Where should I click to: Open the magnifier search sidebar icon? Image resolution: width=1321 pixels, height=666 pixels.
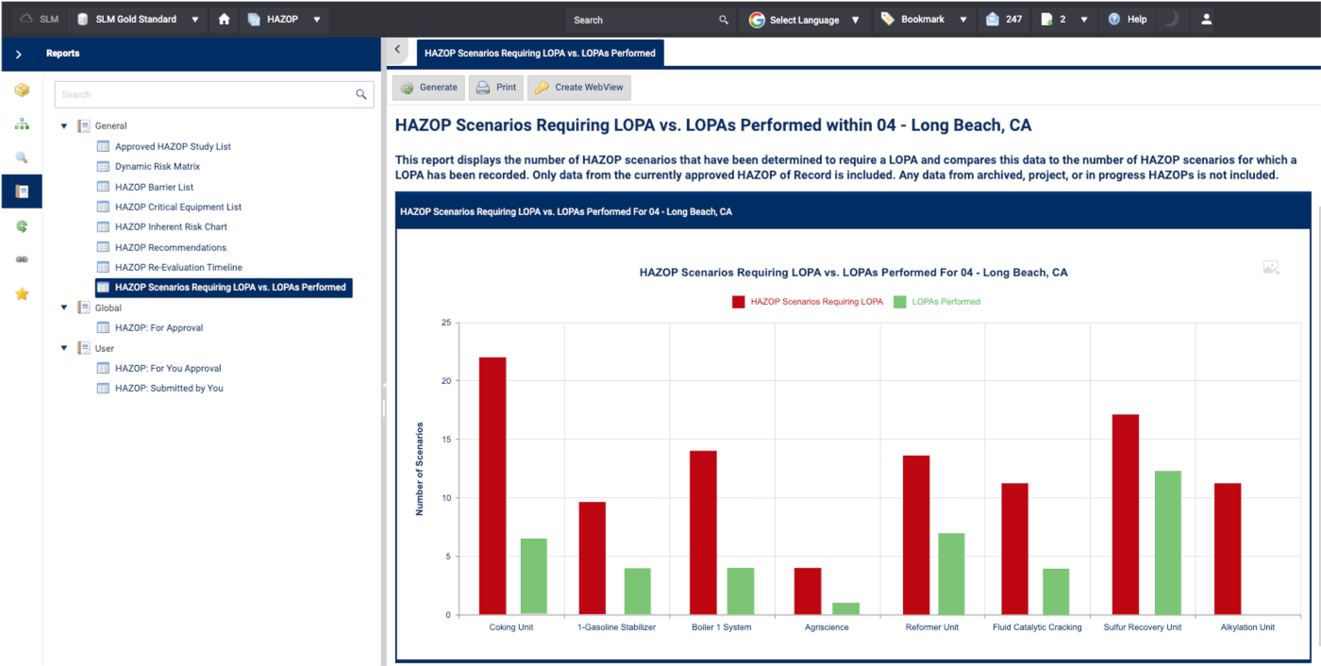[22, 158]
